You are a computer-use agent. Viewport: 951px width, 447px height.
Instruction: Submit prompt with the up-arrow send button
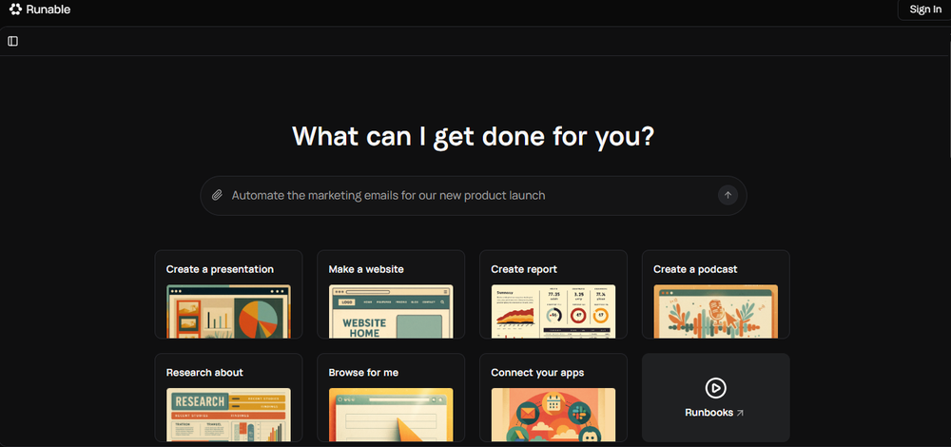tap(728, 195)
